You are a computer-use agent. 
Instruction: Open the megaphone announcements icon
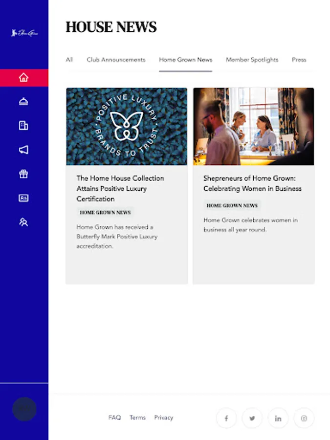[23, 150]
